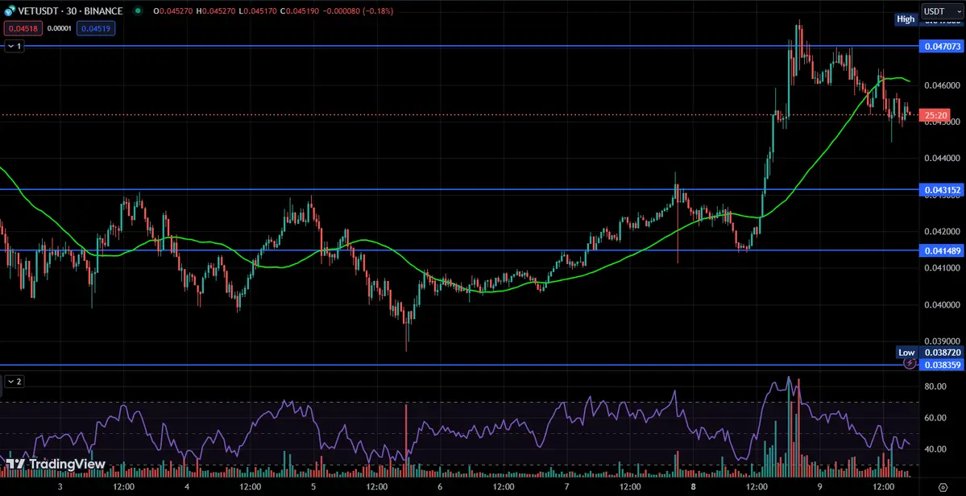Click date label 3 on time axis
966x496 pixels.
click(x=60, y=486)
